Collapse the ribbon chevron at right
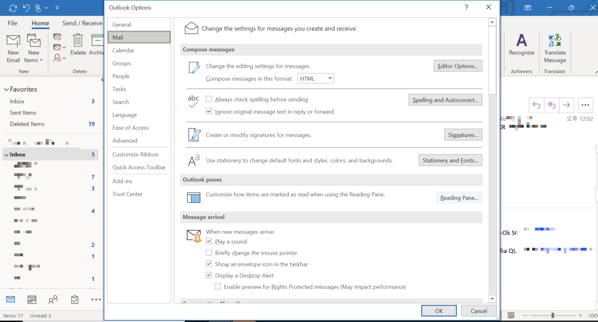This screenshot has height=322, width=598. [596, 72]
